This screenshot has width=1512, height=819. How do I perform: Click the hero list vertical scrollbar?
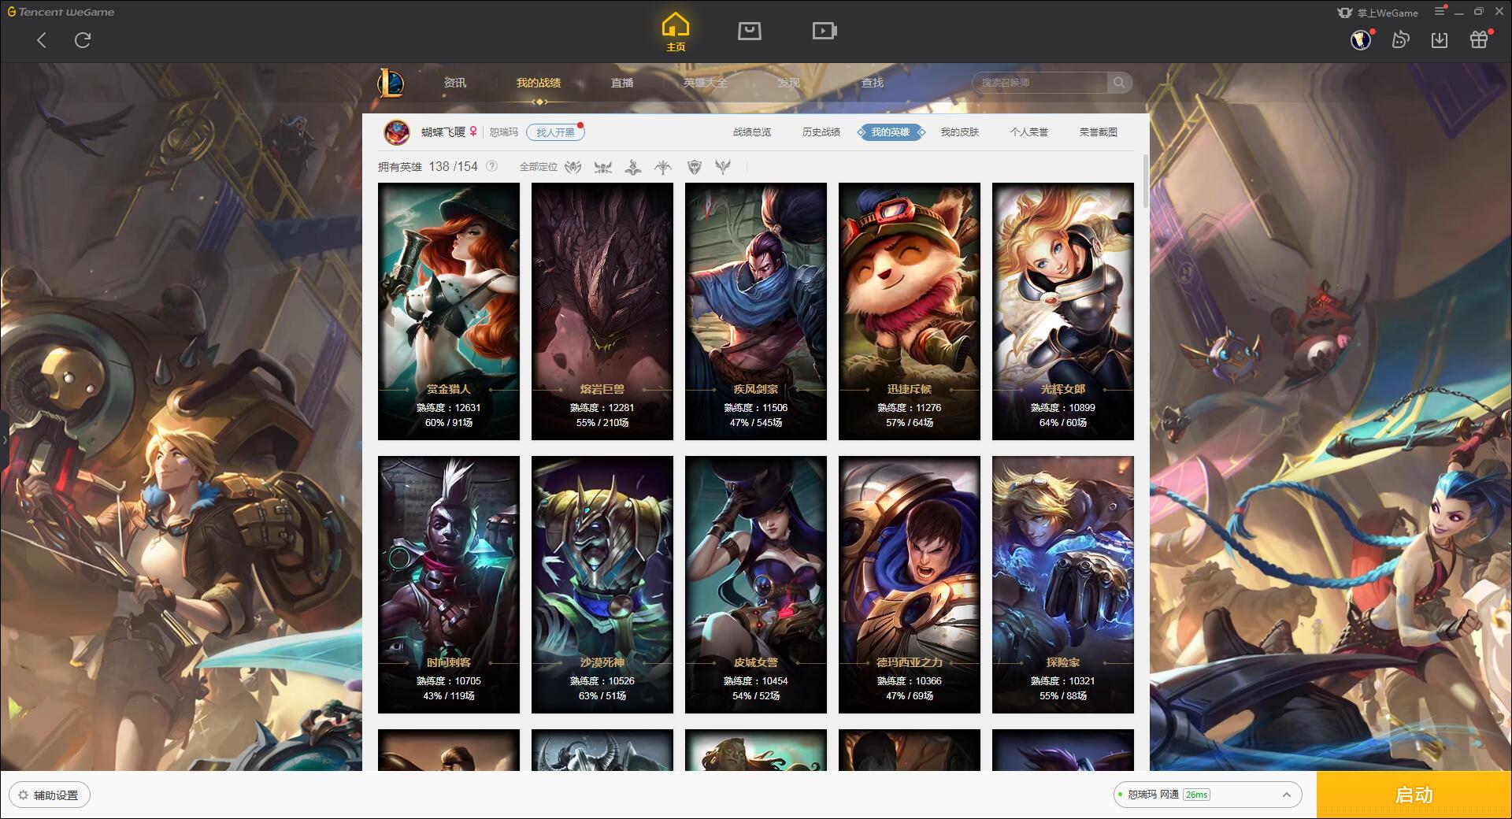[x=1145, y=181]
